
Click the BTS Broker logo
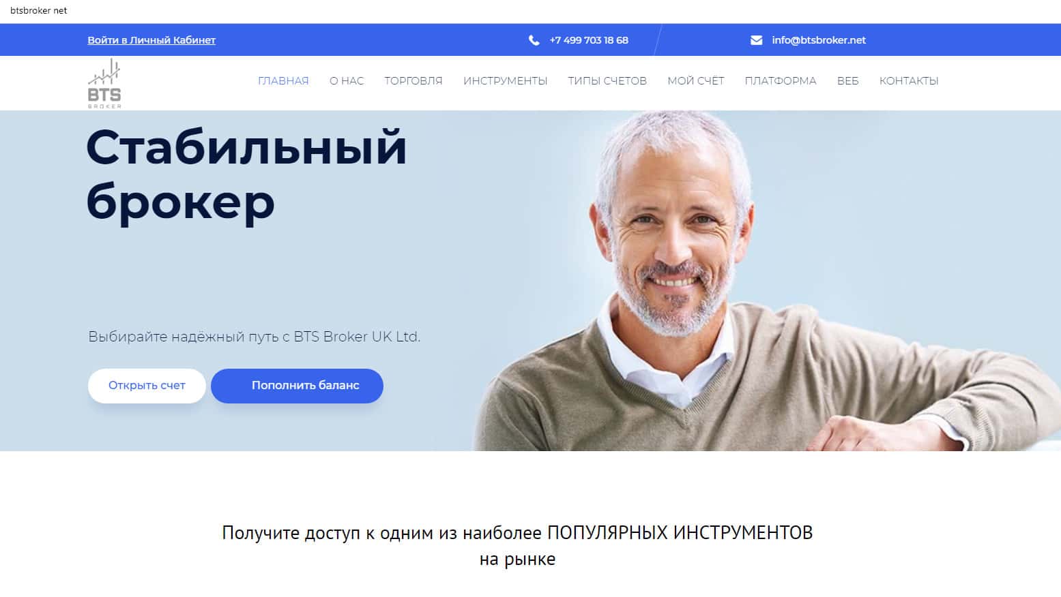coord(104,83)
